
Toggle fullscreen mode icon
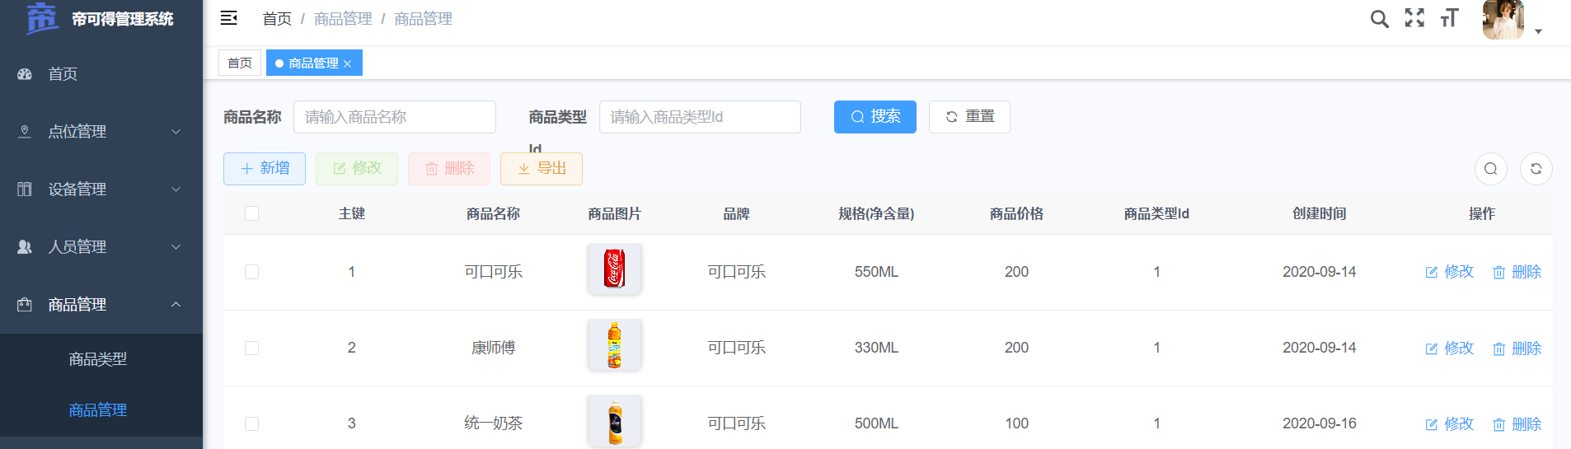pos(1414,18)
